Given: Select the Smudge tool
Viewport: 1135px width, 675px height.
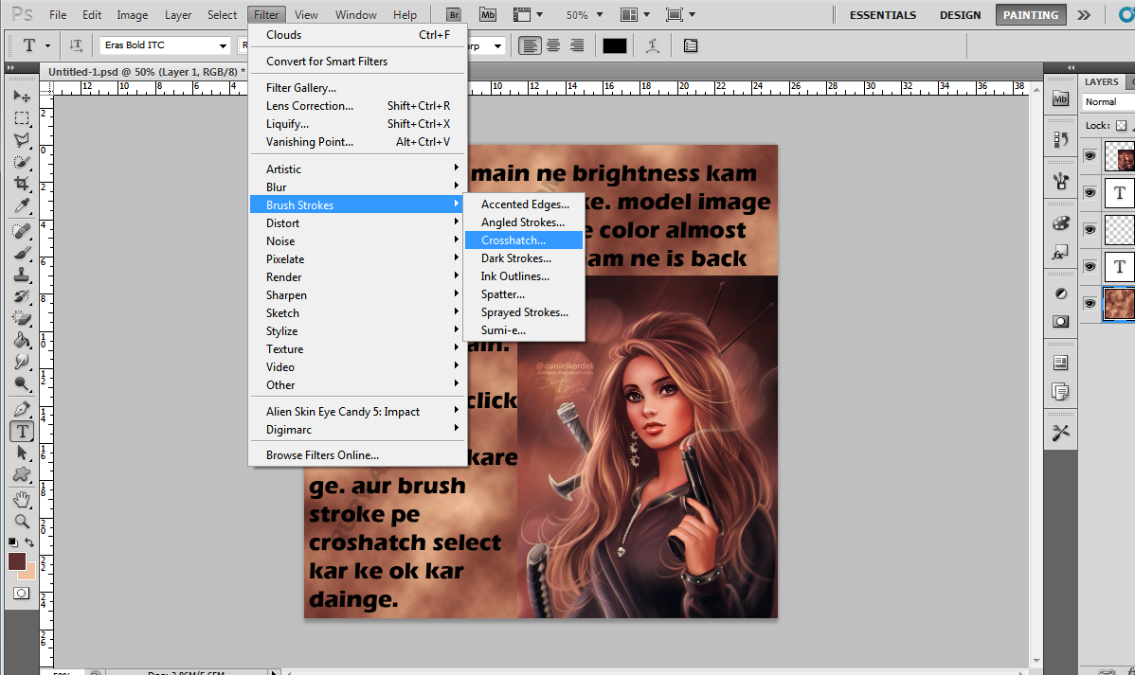Looking at the screenshot, I should [22, 362].
